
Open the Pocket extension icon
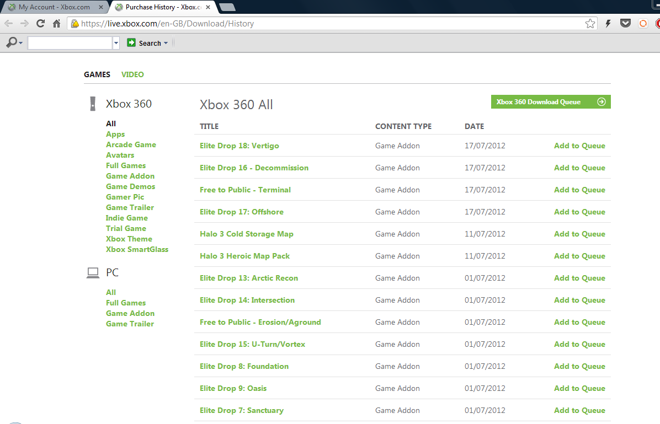point(625,24)
